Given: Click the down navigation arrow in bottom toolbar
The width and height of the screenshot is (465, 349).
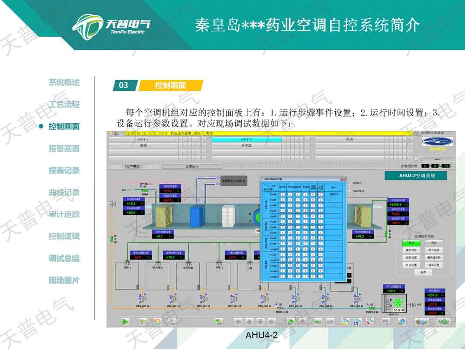Looking at the screenshot, I should 260,322.
